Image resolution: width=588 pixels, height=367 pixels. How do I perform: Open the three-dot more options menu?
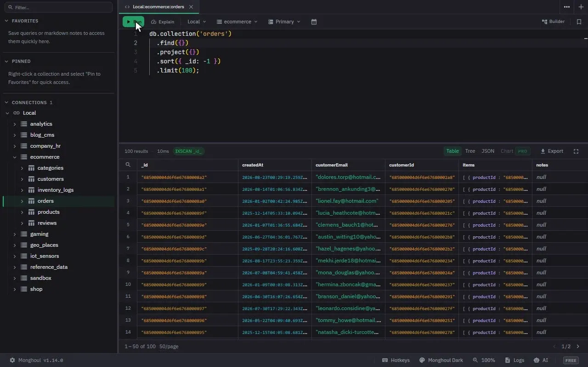point(567,7)
